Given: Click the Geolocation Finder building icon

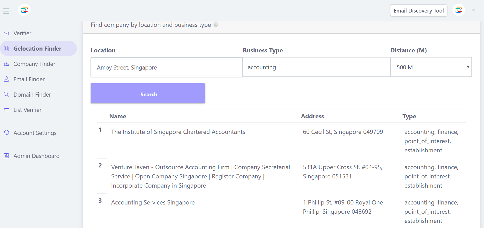Looking at the screenshot, I should 6,49.
